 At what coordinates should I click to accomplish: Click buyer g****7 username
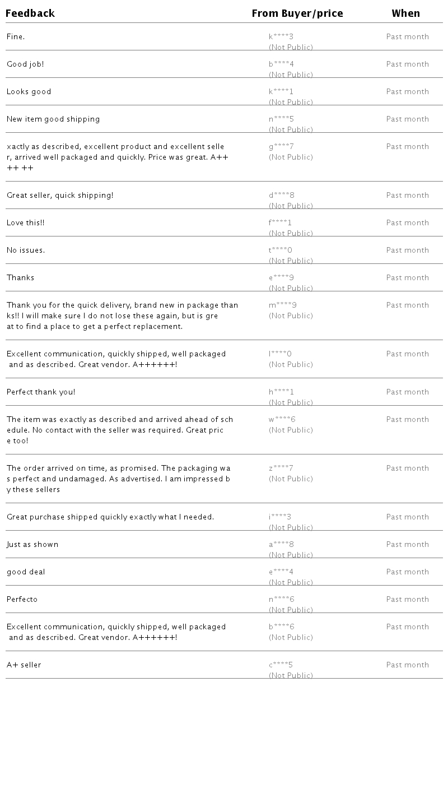281,147
